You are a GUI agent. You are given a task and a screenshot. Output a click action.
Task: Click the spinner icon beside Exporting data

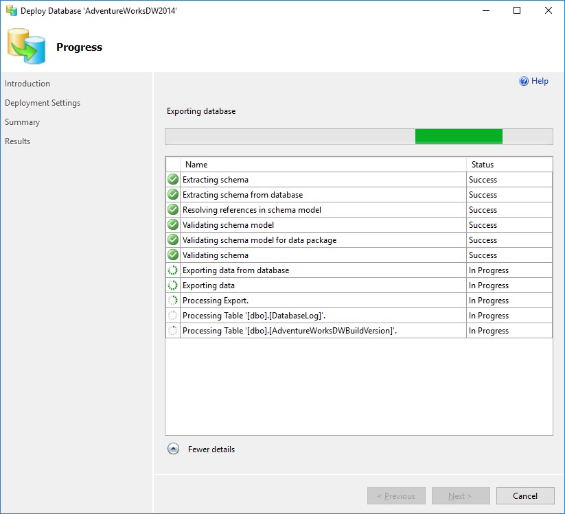coord(173,285)
